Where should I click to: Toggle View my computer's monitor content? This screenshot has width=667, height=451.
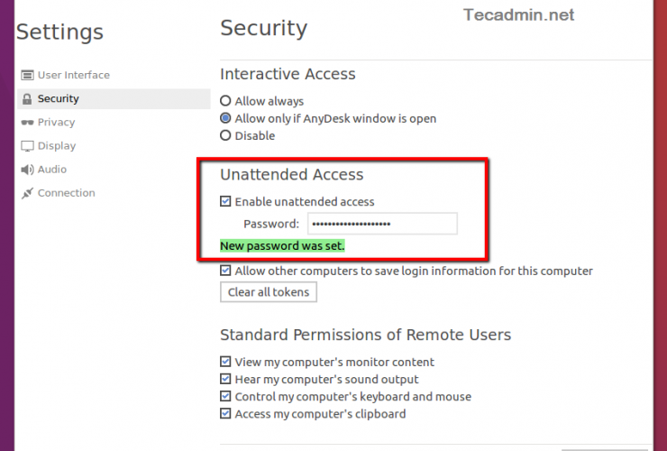(226, 363)
